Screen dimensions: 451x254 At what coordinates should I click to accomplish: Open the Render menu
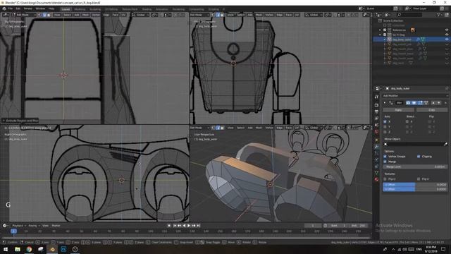click(x=28, y=8)
